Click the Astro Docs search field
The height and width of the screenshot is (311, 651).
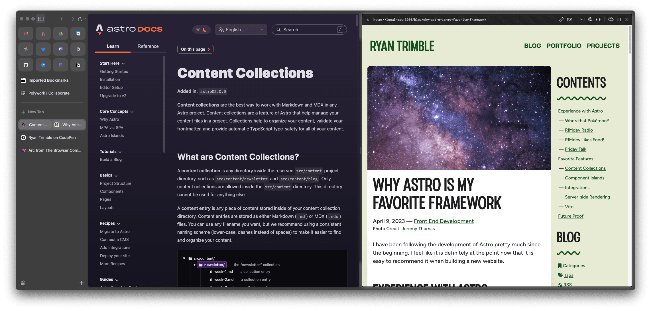coord(309,30)
